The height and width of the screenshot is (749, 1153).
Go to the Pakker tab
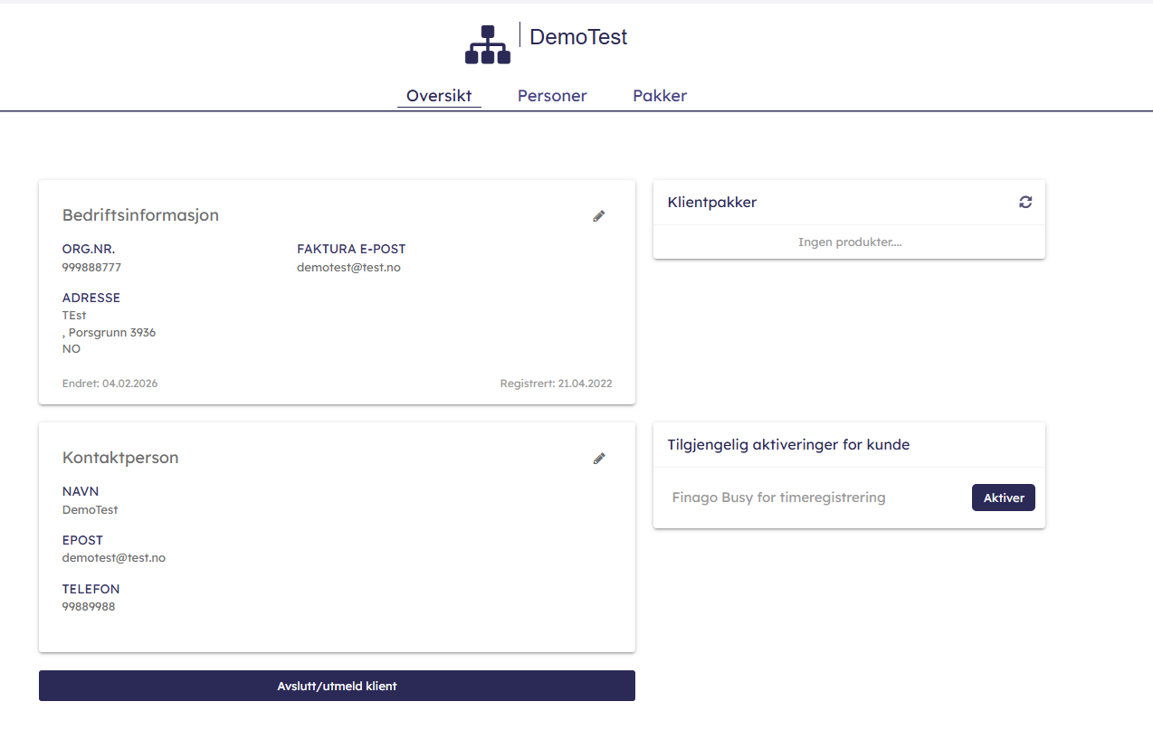tap(660, 96)
